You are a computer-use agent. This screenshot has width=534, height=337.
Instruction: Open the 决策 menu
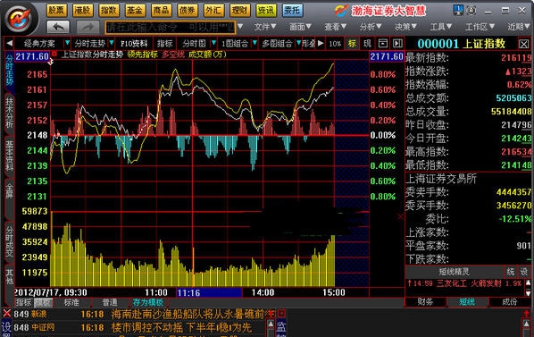tap(405, 27)
